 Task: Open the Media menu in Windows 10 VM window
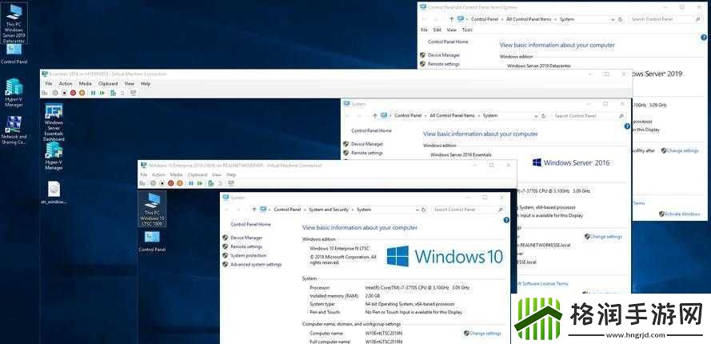tap(177, 174)
